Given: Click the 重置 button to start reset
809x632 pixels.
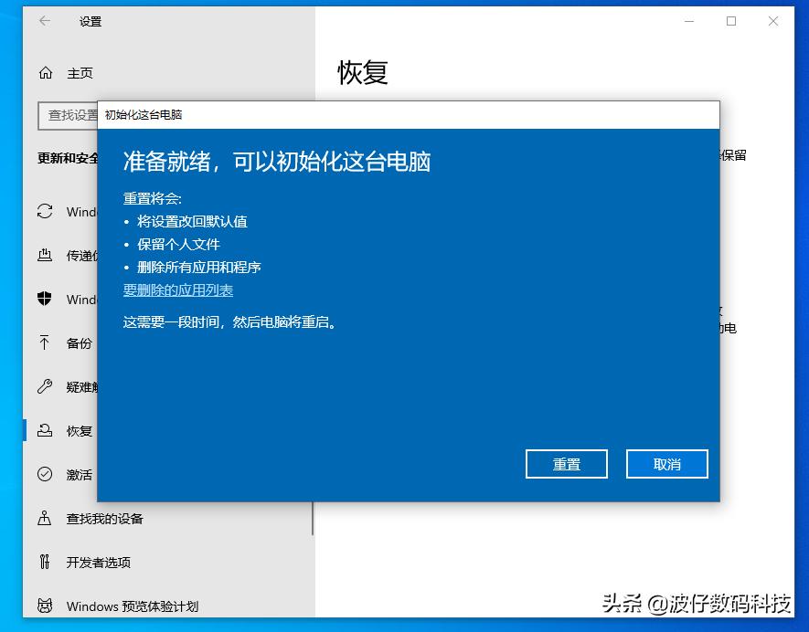Looking at the screenshot, I should pos(566,463).
